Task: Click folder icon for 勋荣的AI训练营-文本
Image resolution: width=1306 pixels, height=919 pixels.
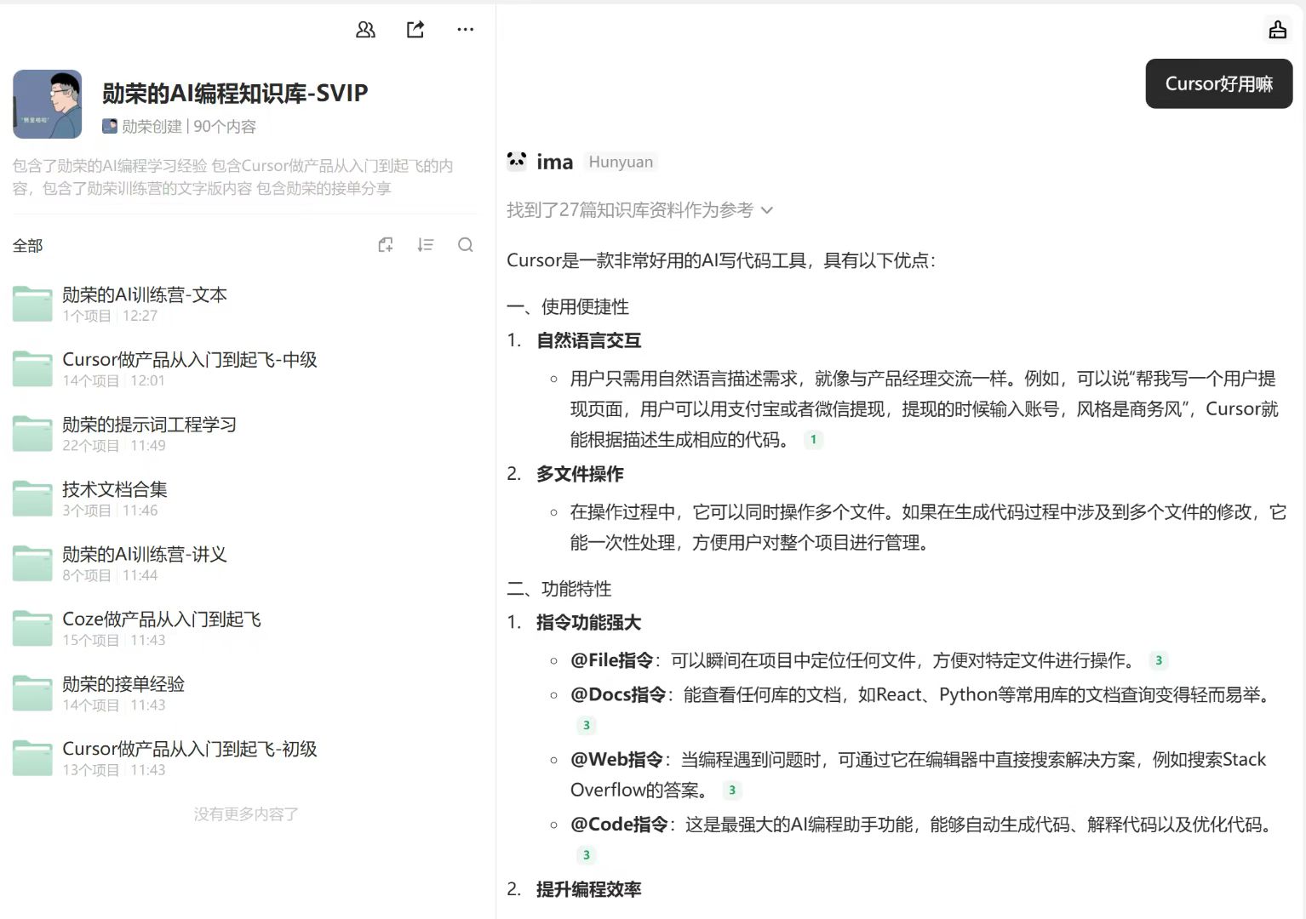Action: [32, 305]
